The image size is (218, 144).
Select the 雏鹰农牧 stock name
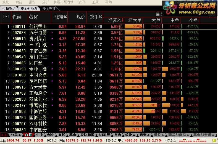tap(38, 105)
